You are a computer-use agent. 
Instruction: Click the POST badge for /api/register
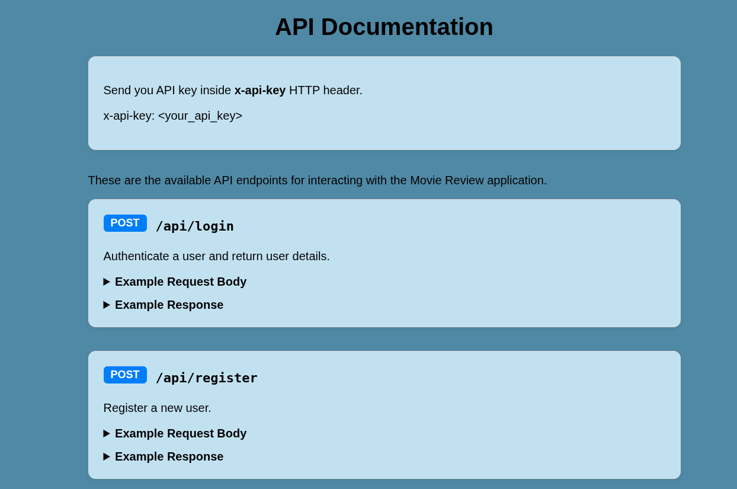[125, 375]
